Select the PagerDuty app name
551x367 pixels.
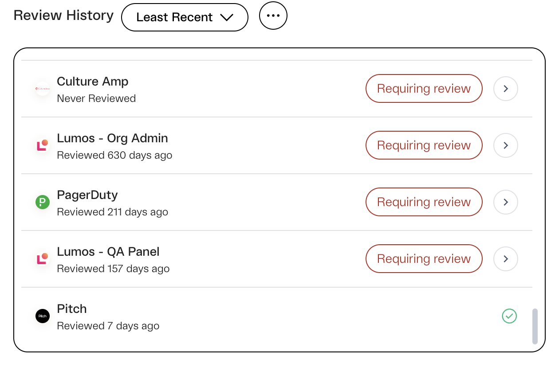tap(87, 195)
